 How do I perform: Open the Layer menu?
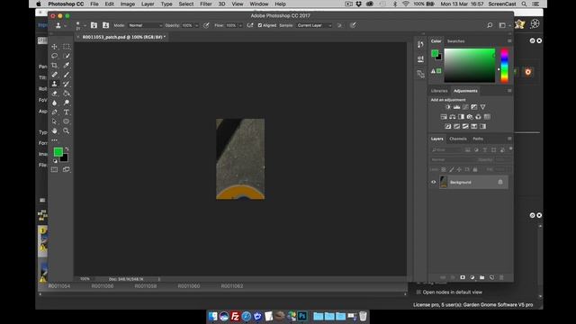tap(148, 4)
